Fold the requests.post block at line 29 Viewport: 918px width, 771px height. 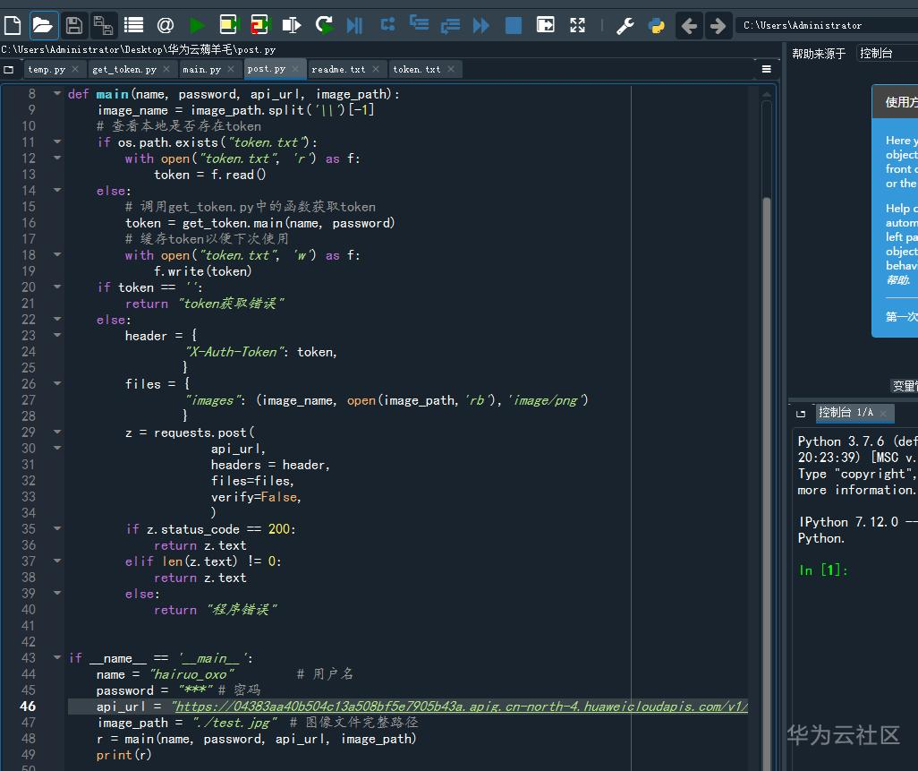pyautogui.click(x=57, y=433)
